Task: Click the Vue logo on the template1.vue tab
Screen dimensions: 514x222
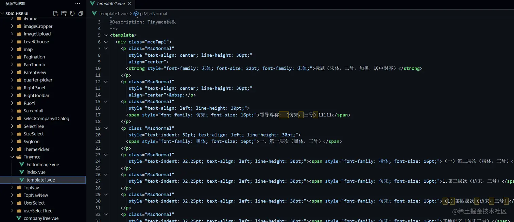Action: pyautogui.click(x=92, y=4)
